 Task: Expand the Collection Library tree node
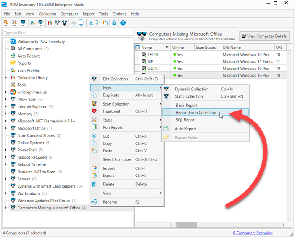[6, 77]
